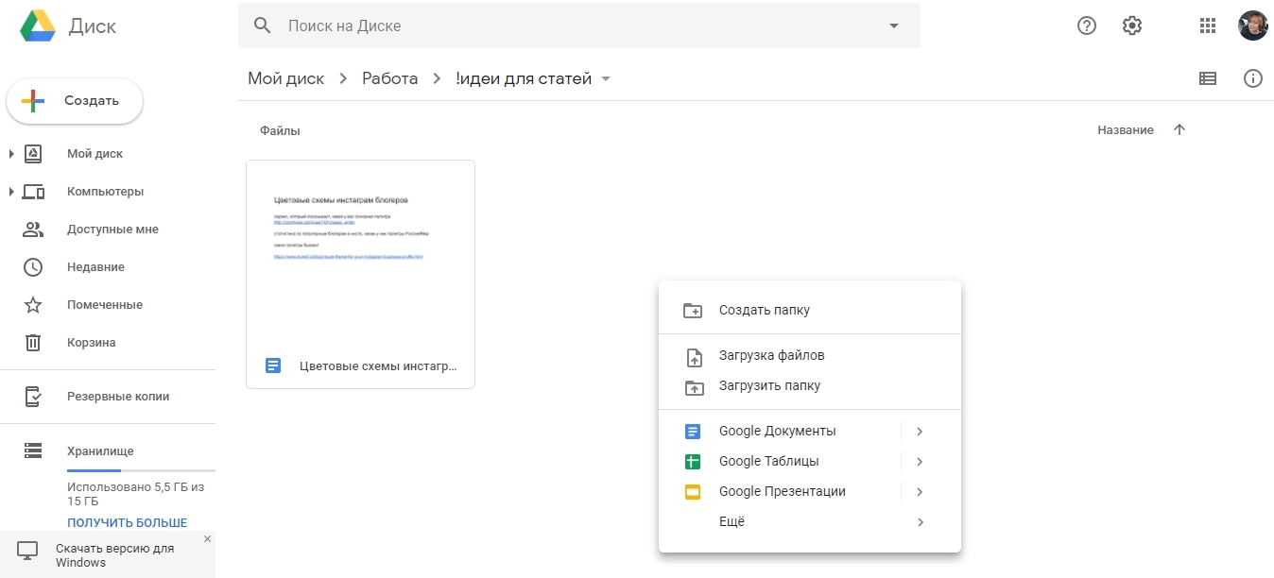Screen dimensions: 1274x578
Task: Open the !идеи для статей folder dropdown
Action: (606, 79)
